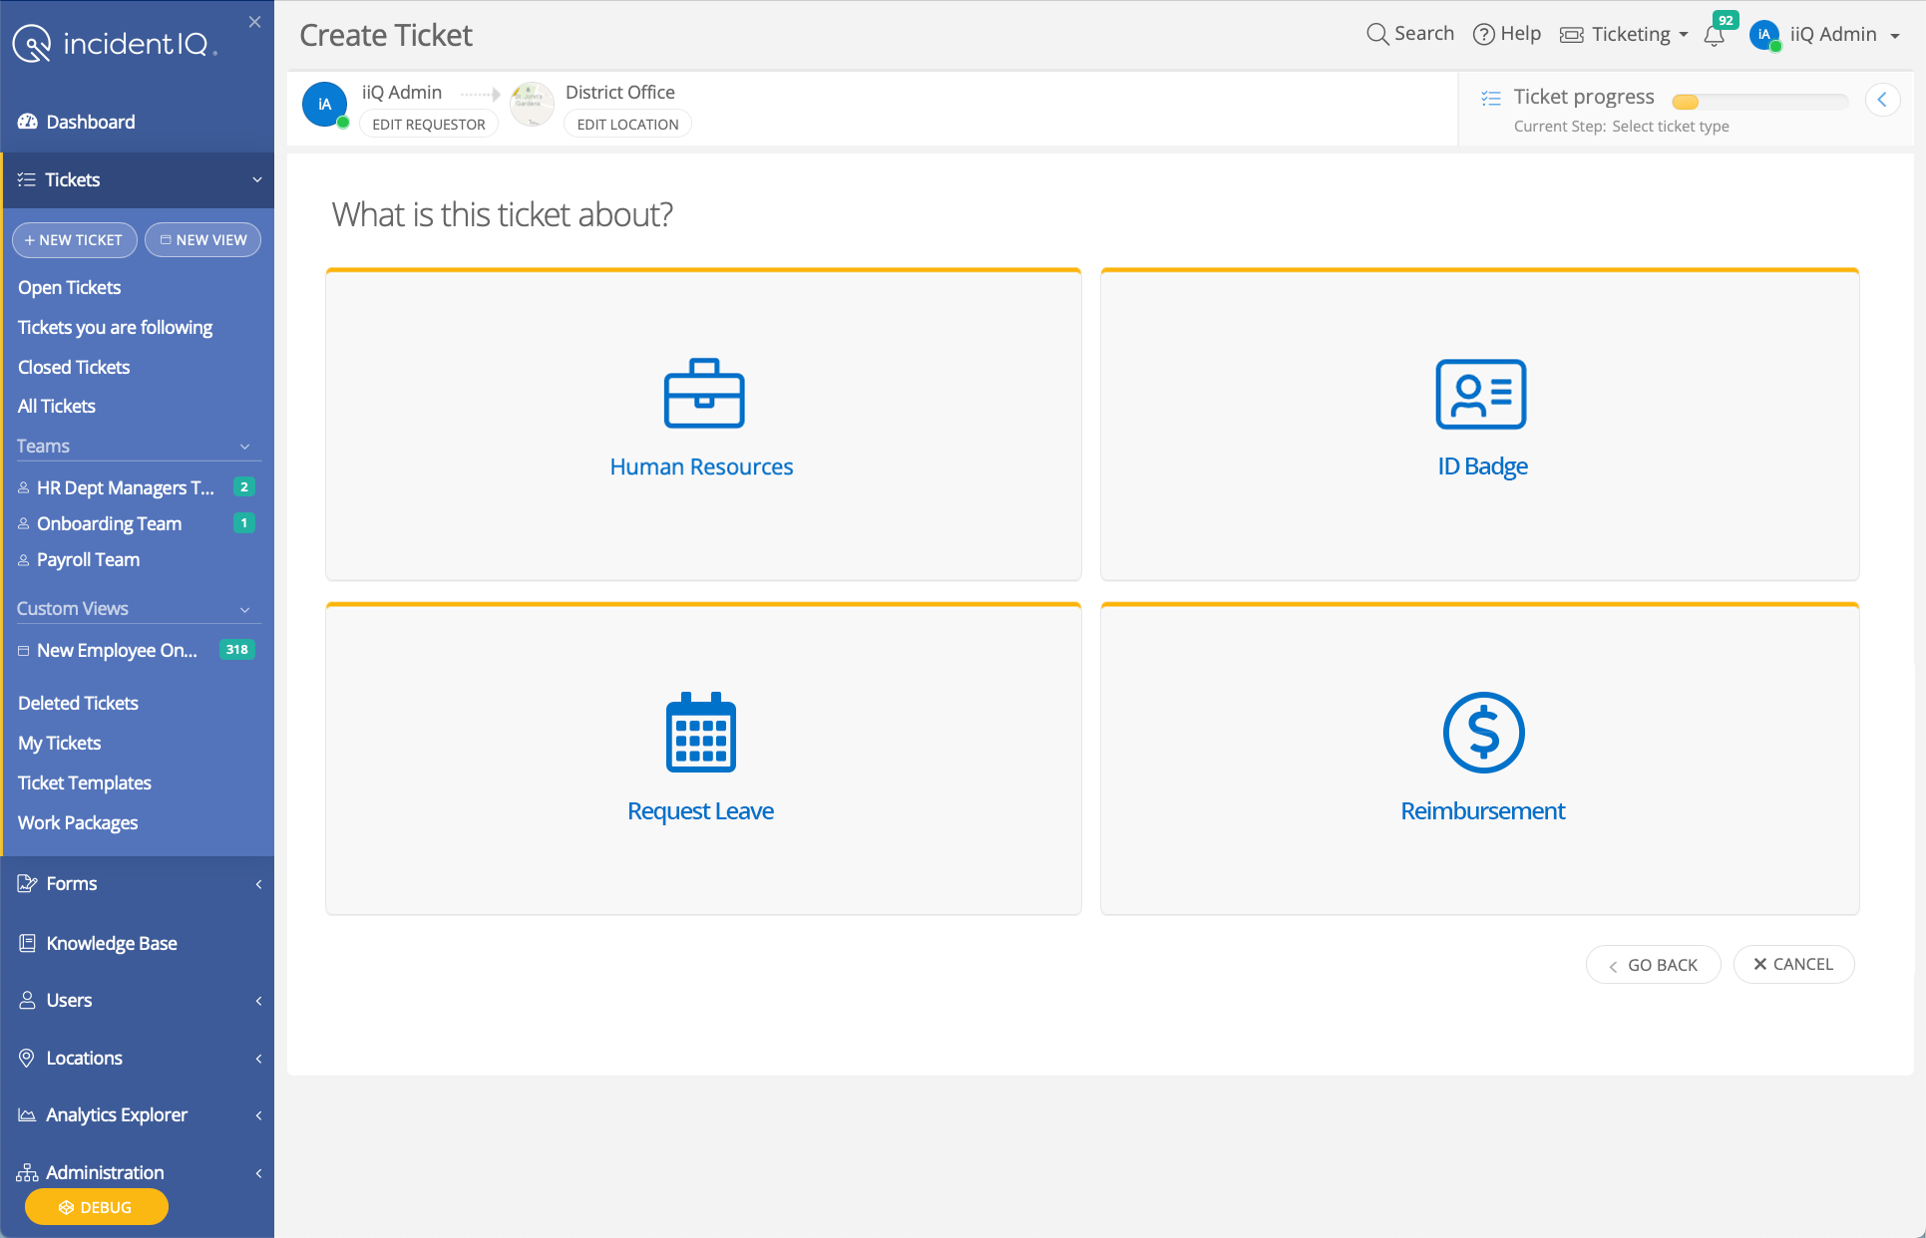Open the notifications bell icon
The image size is (1926, 1238).
pyautogui.click(x=1715, y=35)
